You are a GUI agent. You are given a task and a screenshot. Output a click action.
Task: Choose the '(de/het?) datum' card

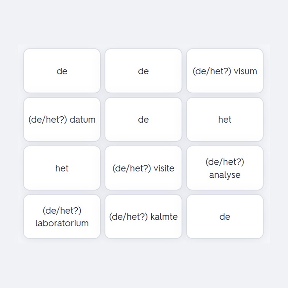click(62, 119)
